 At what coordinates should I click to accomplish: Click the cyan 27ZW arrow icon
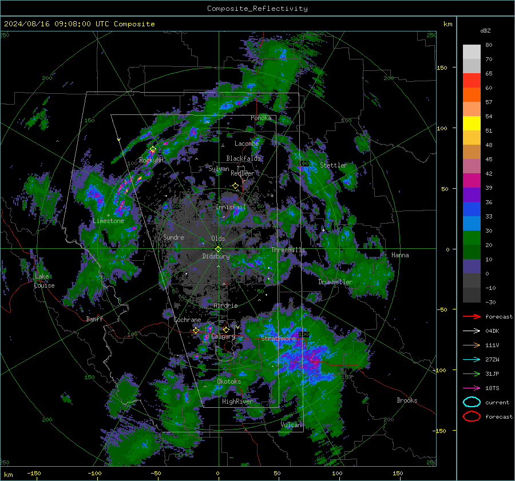(x=472, y=360)
